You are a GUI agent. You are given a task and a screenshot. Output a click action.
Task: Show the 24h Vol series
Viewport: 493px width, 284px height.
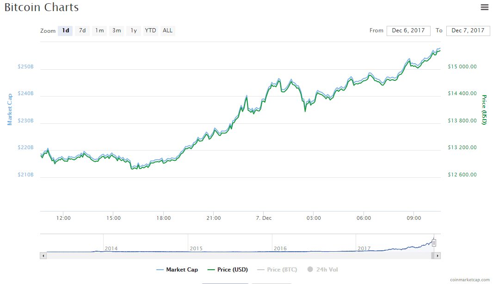(x=323, y=270)
